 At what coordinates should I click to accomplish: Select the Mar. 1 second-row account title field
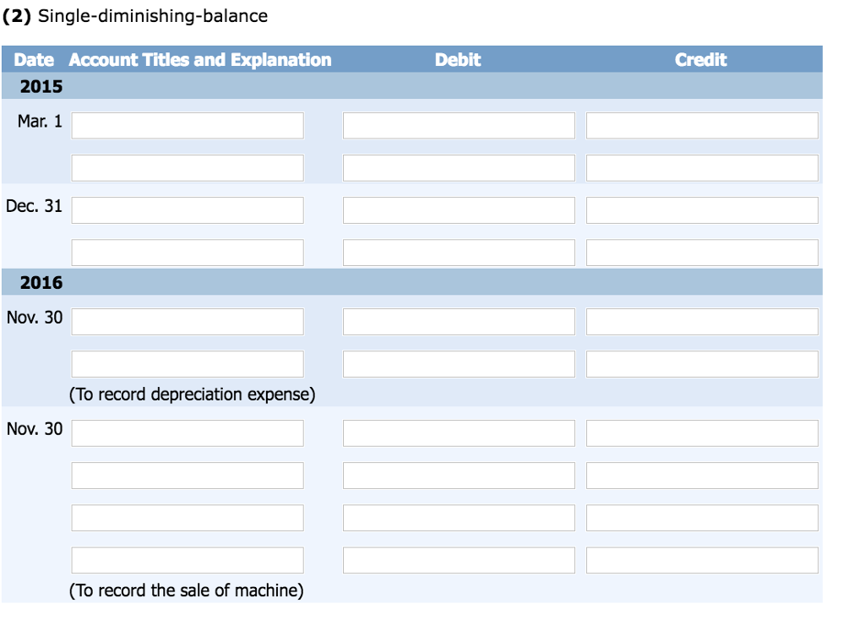point(188,168)
